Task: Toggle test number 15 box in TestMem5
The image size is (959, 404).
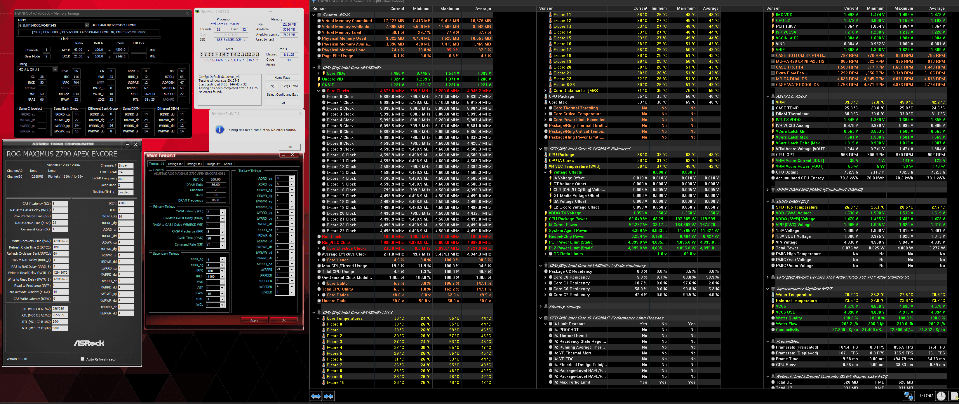Action: pos(257,54)
